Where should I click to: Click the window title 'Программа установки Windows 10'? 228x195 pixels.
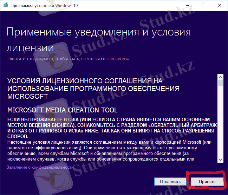(x=44, y=6)
